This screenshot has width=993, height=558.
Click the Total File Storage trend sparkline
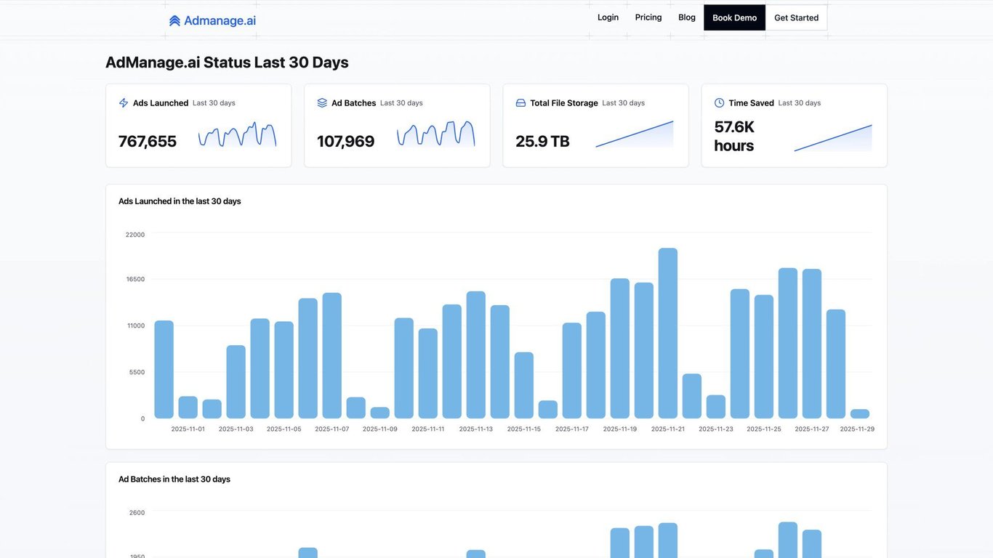[x=635, y=135]
